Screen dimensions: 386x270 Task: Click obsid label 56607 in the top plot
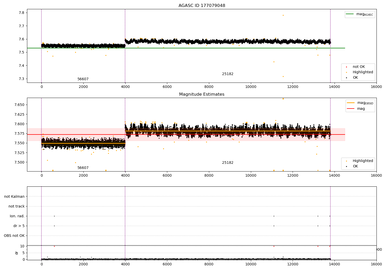[83, 79]
